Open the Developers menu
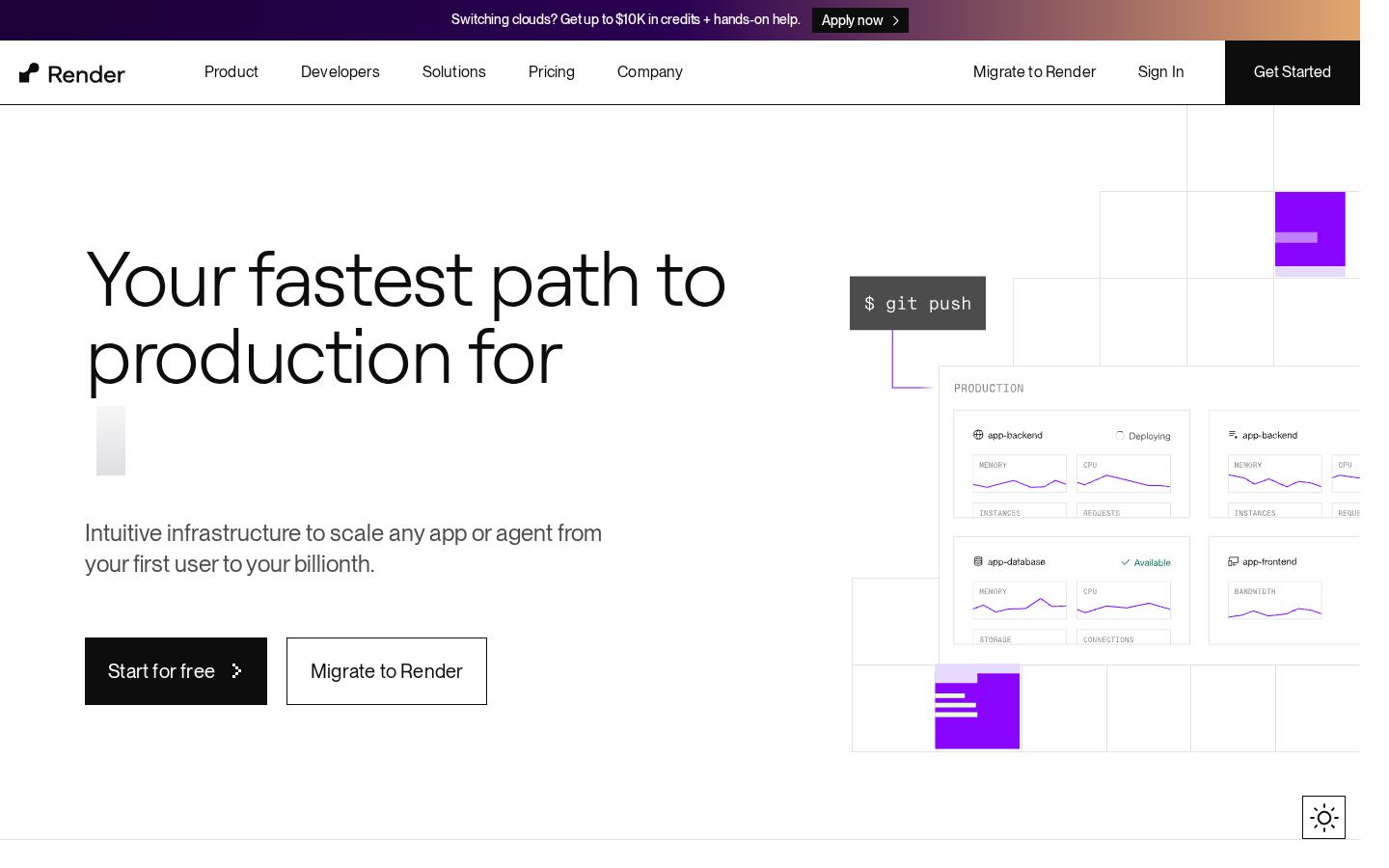The height and width of the screenshot is (868, 1389). (x=340, y=72)
